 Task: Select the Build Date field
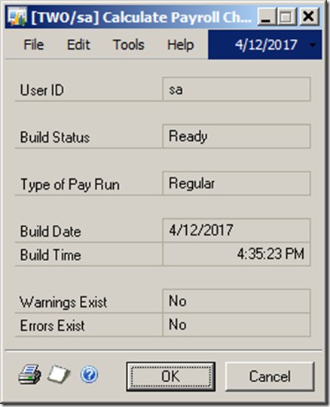(x=237, y=230)
